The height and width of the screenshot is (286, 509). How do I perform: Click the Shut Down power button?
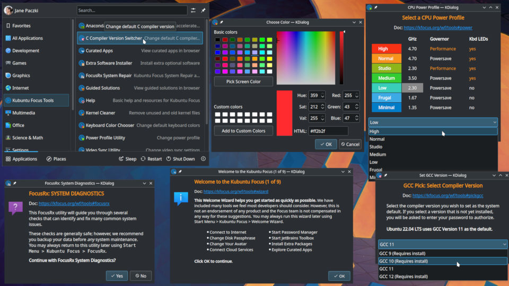click(x=180, y=159)
